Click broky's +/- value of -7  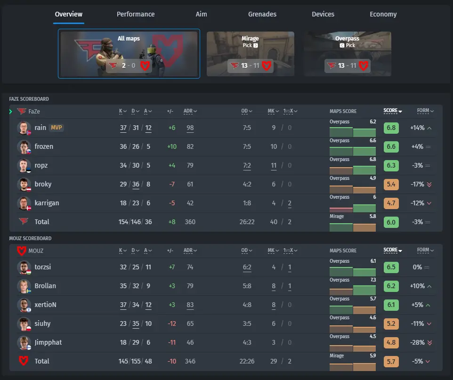pyautogui.click(x=172, y=184)
